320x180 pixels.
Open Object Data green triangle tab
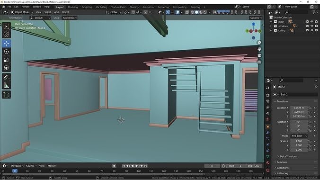[x=268, y=157]
